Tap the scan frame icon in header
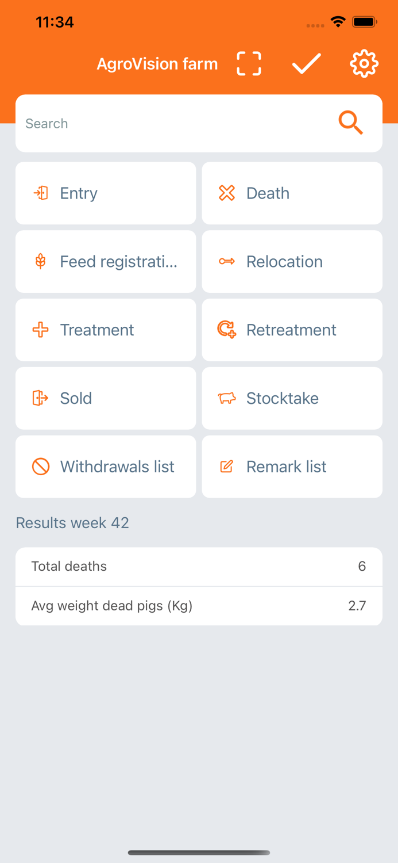The image size is (398, 863). click(249, 64)
